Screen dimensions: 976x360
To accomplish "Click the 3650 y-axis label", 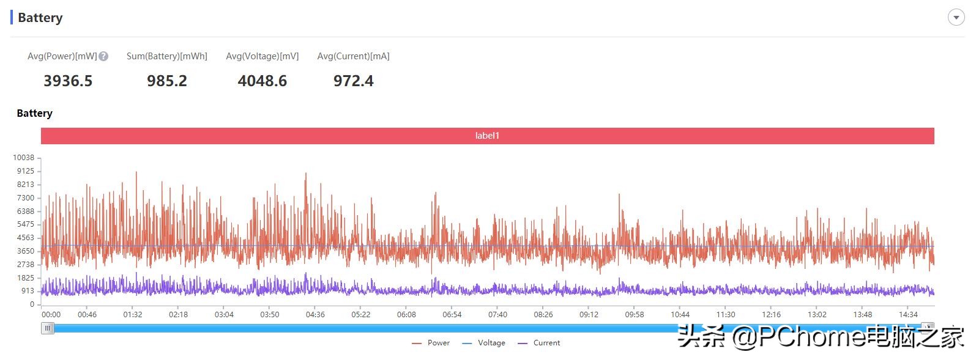I will (x=26, y=251).
